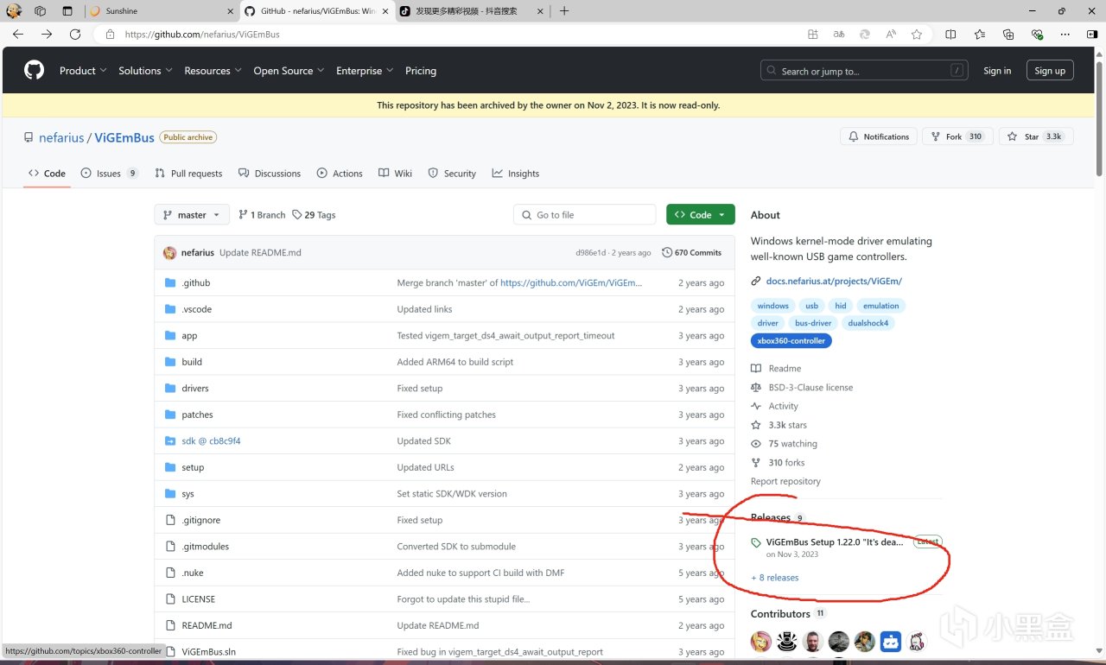This screenshot has width=1106, height=665.
Task: Open the Pull requests tab
Action: (x=188, y=174)
